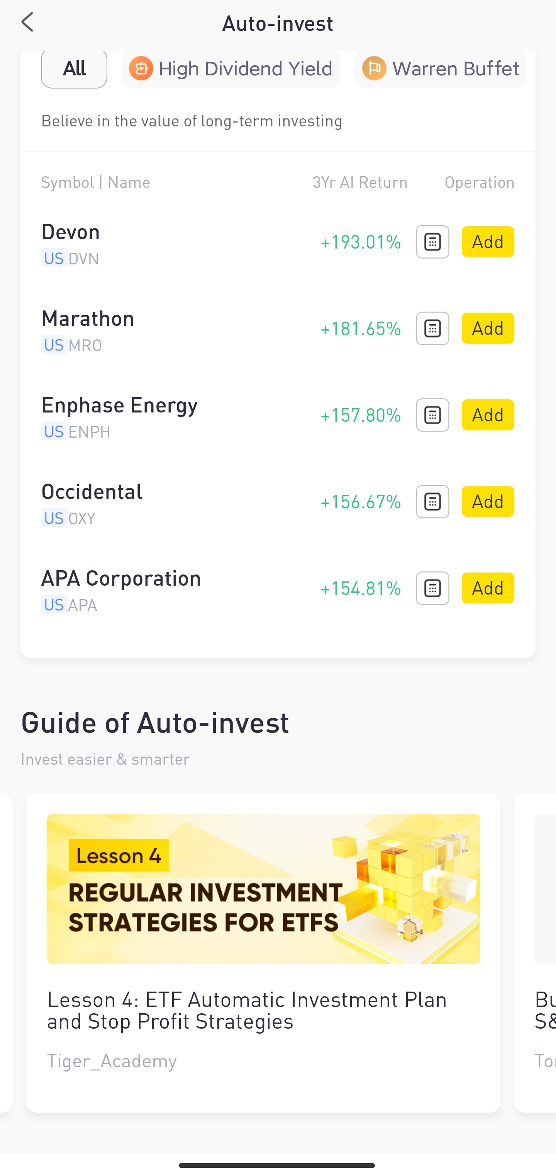This screenshot has width=556, height=1176.
Task: Add Marathon to auto-invest
Action: pyautogui.click(x=487, y=329)
